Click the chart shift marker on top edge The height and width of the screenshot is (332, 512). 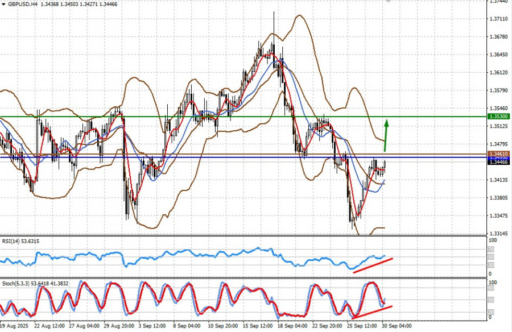pos(388,2)
